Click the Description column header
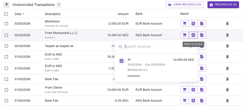245x108 pixels. pos(53,14)
